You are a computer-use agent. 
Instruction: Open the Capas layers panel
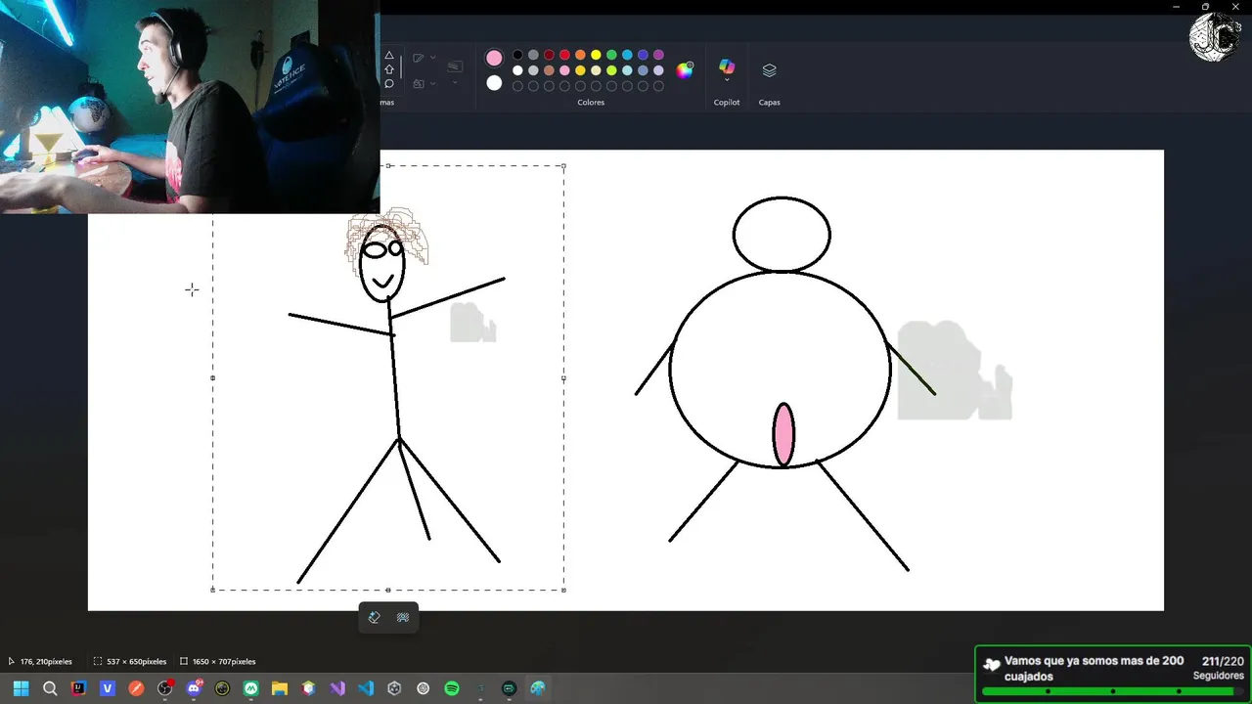pyautogui.click(x=769, y=70)
